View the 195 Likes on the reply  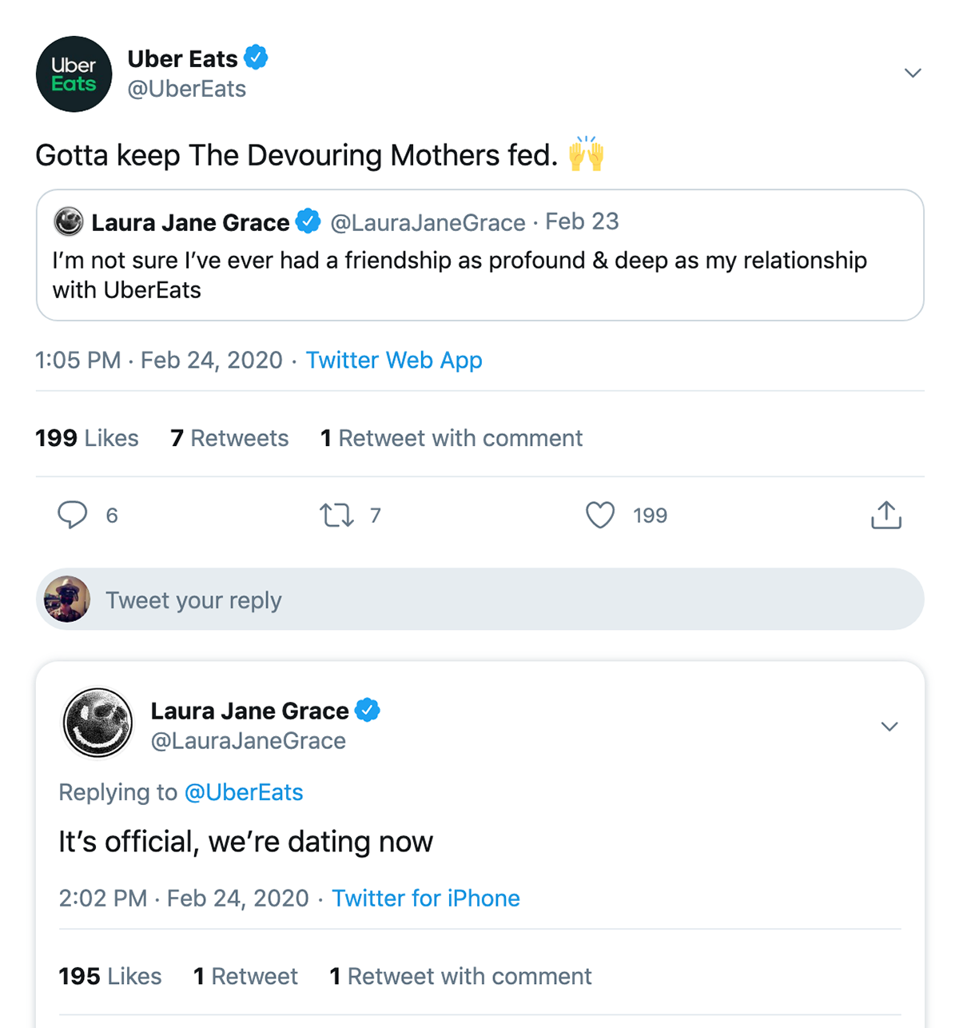pyautogui.click(x=110, y=976)
